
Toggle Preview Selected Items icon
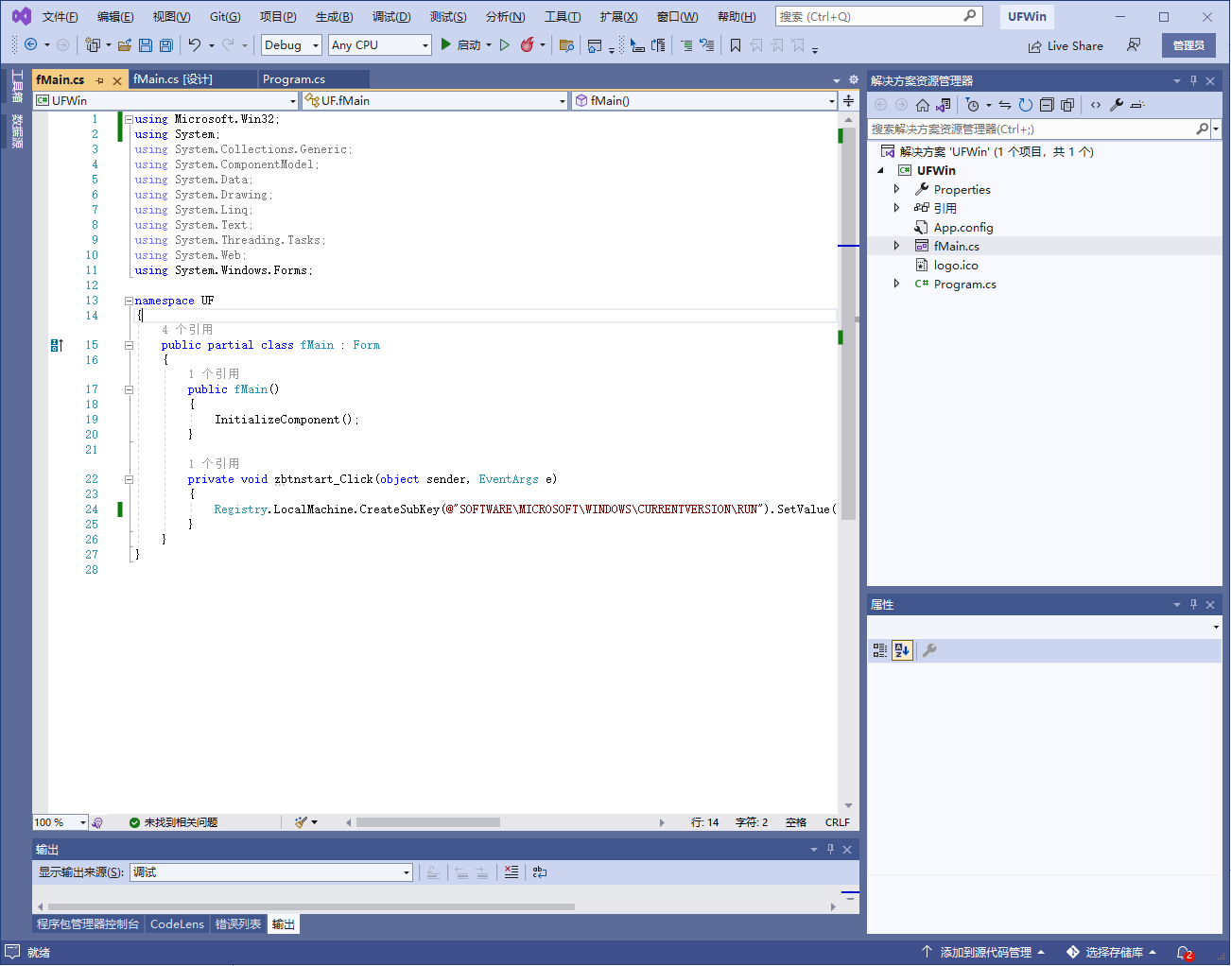coord(1137,105)
